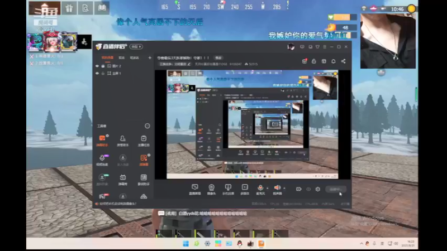The height and width of the screenshot is (251, 447).
Task: Click the taskbar clock and date
Action: pos(409,243)
